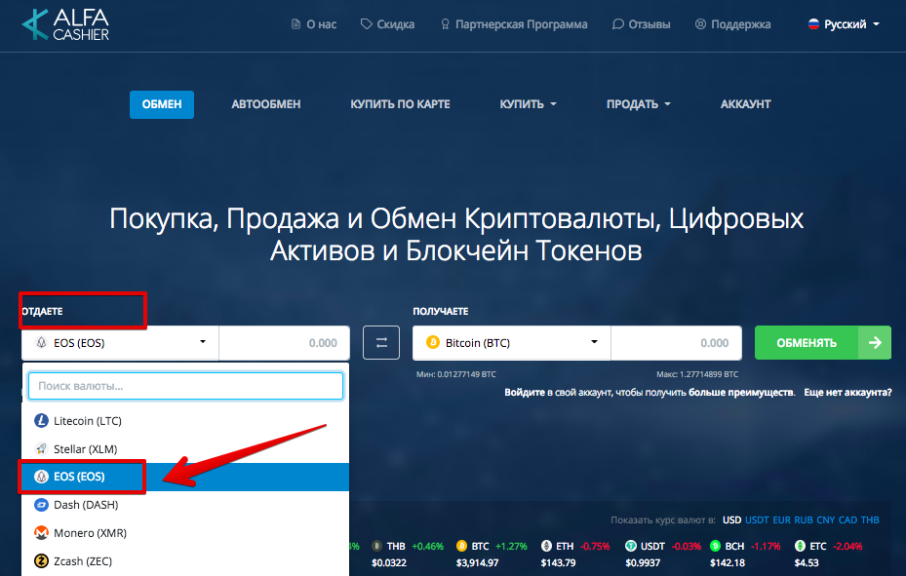The width and height of the screenshot is (906, 576).
Task: Click the lifebuoy icon beside Поддержка
Action: (700, 24)
